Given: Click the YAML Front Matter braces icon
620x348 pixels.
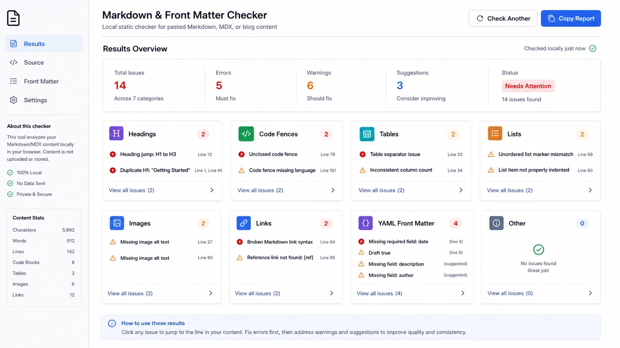Looking at the screenshot, I should (365, 223).
